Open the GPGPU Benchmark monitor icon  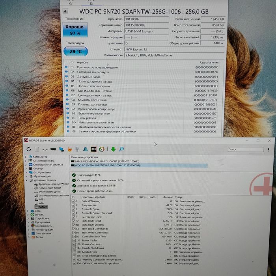pyautogui.click(x=62, y=149)
